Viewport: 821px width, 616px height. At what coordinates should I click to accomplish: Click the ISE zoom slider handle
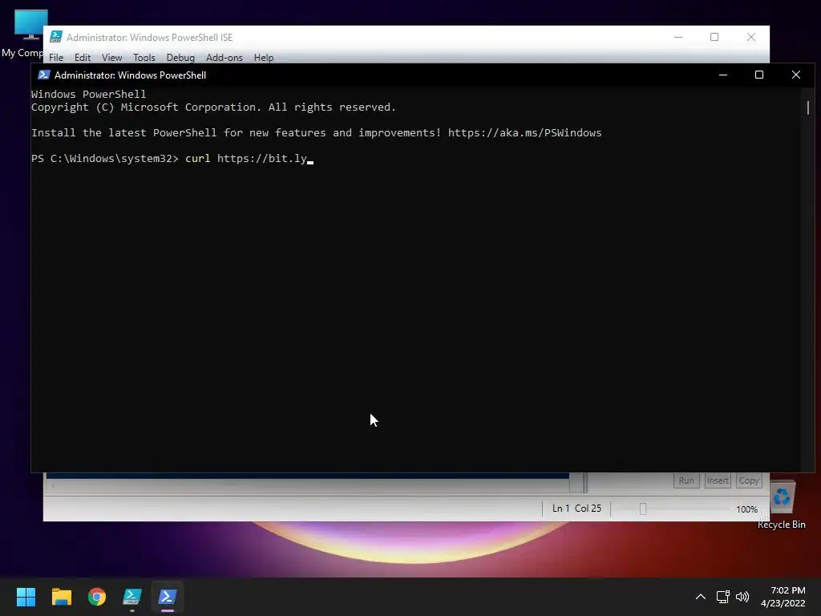click(643, 509)
